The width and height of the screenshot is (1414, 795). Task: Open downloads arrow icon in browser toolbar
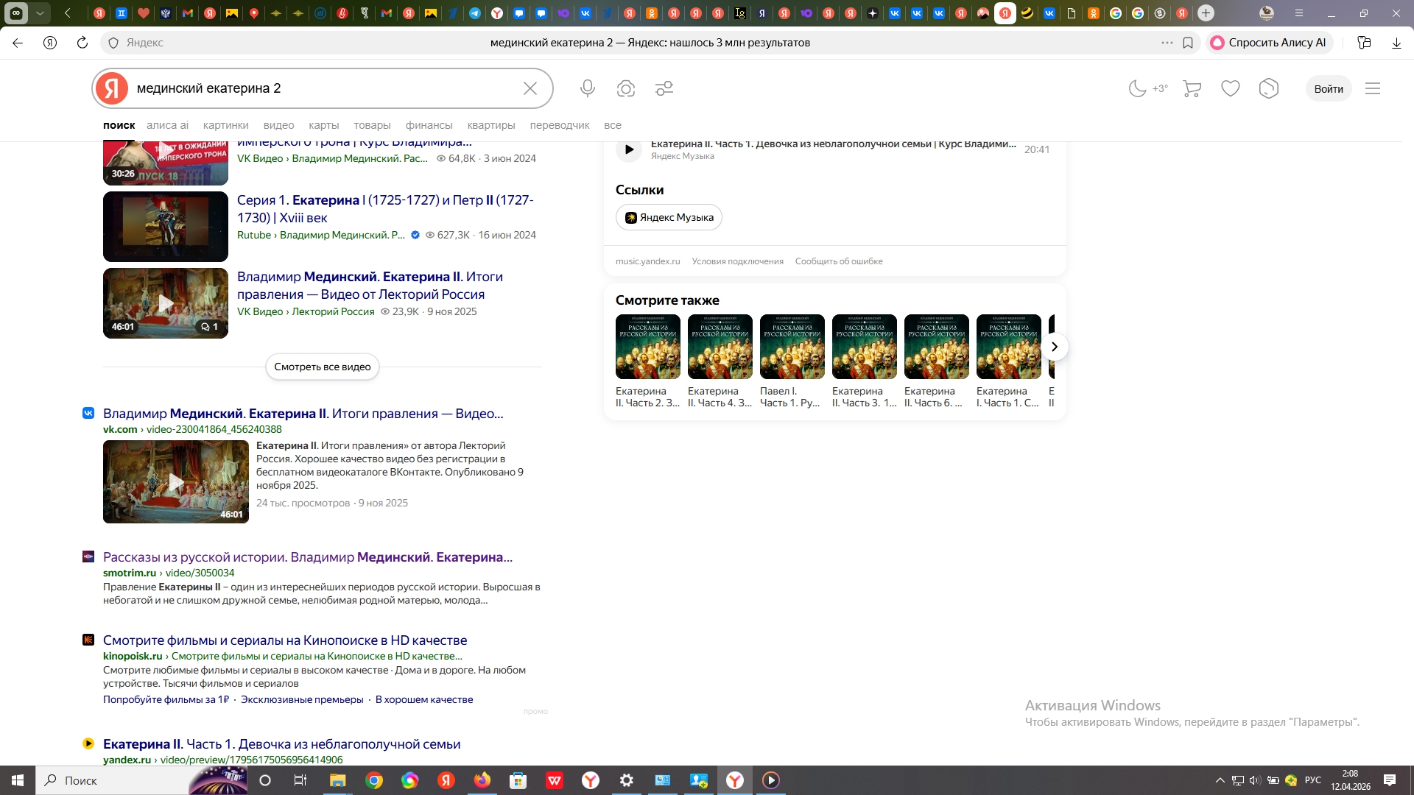1396,43
